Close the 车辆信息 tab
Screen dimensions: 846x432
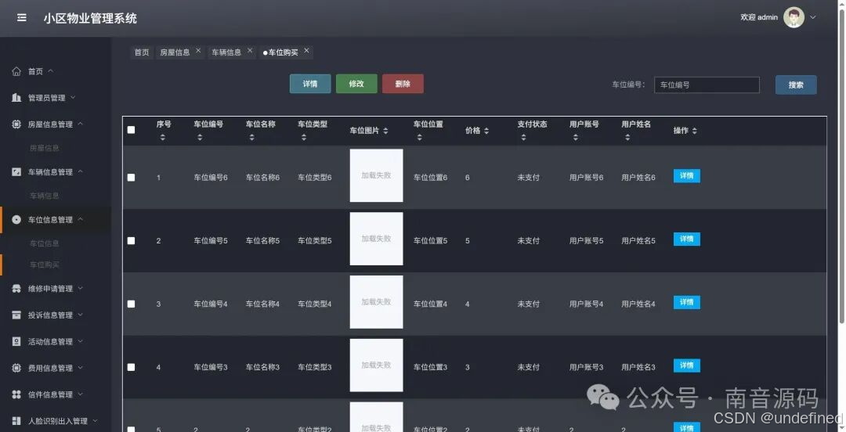250,51
